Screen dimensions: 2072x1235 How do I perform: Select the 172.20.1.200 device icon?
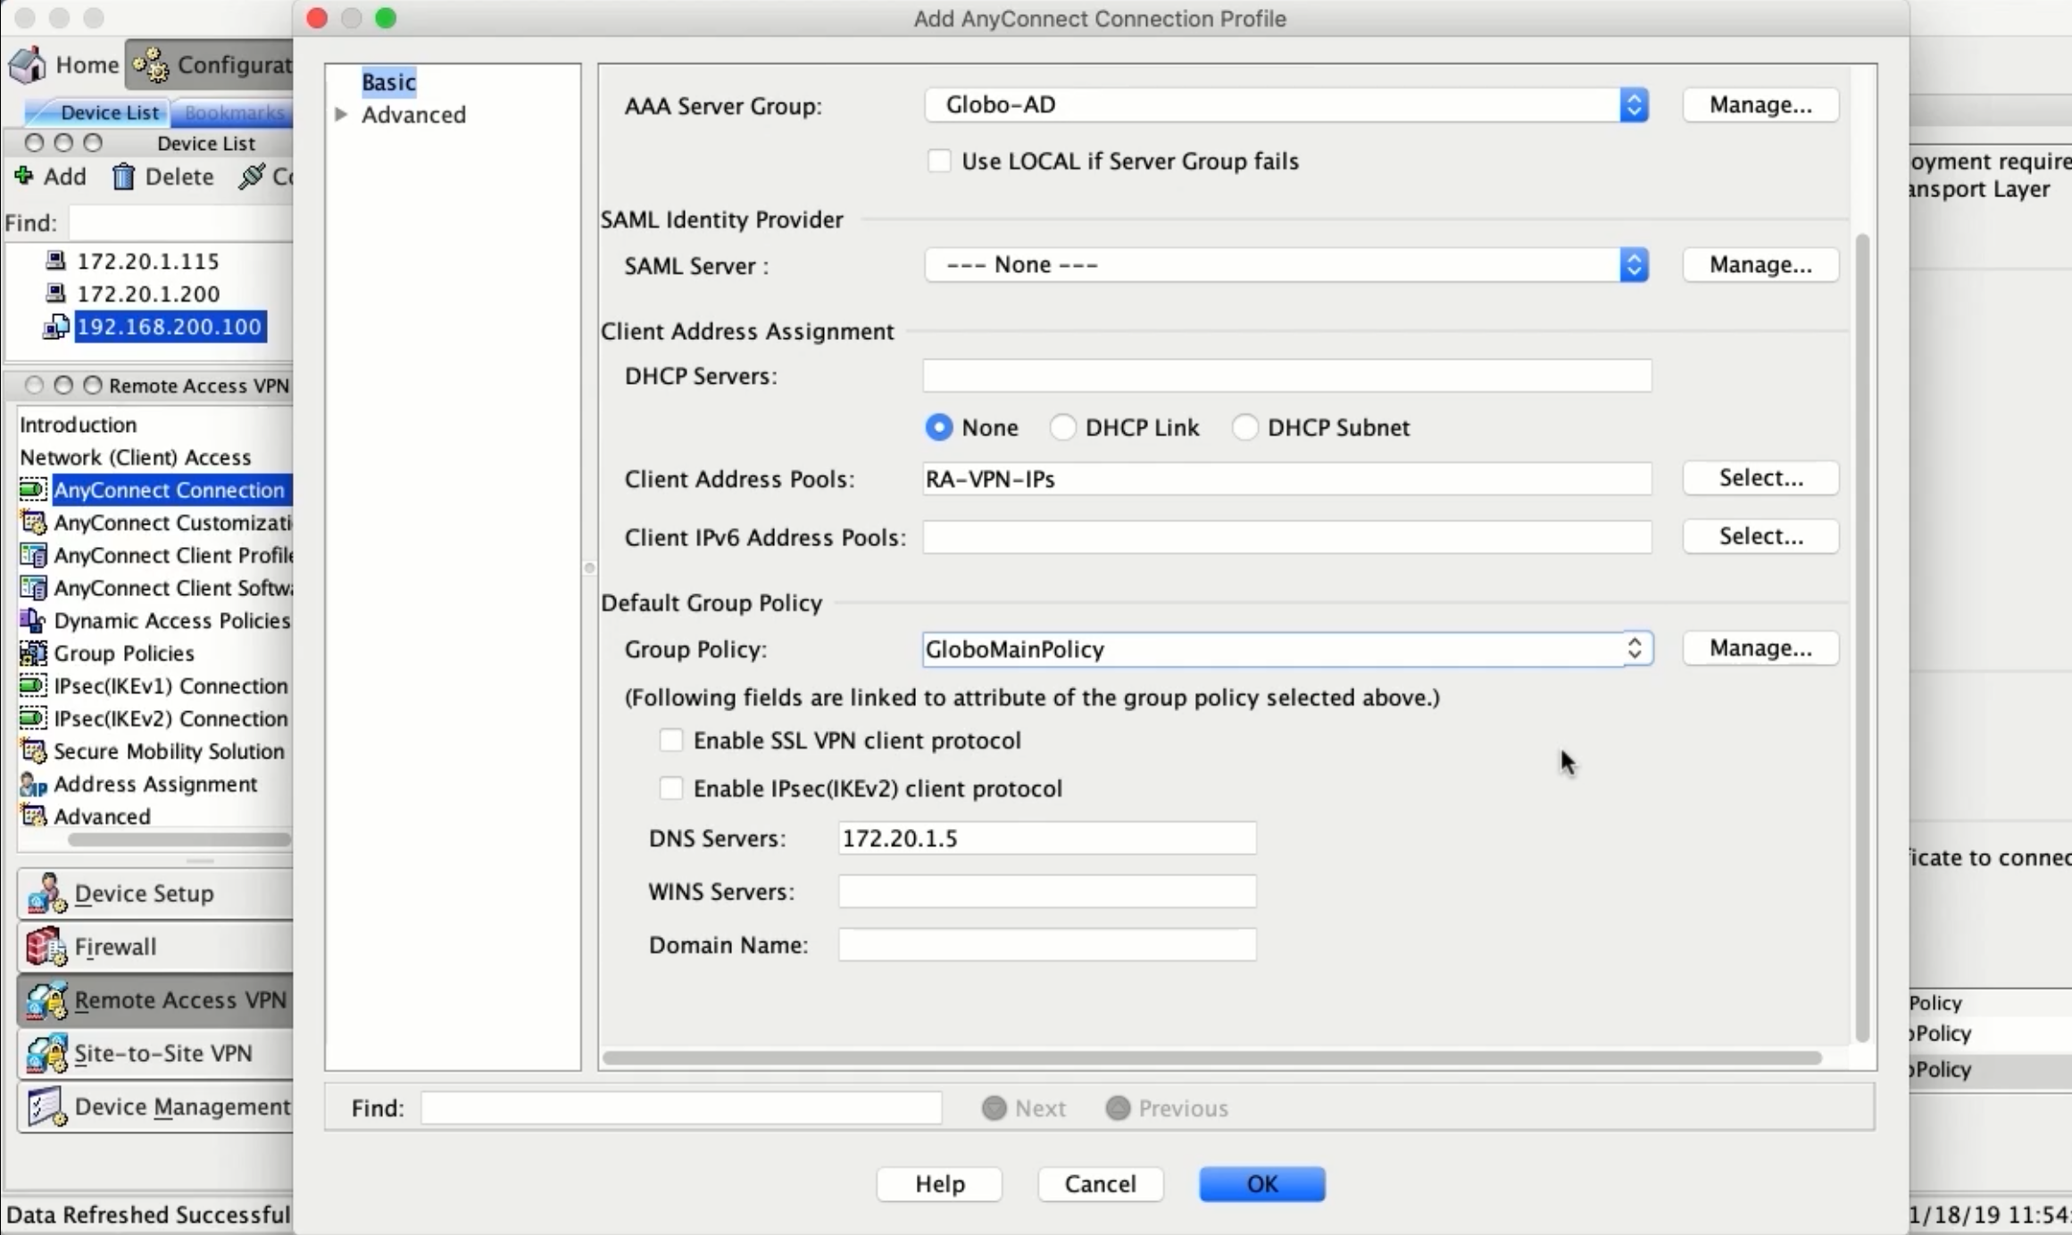pyautogui.click(x=55, y=293)
